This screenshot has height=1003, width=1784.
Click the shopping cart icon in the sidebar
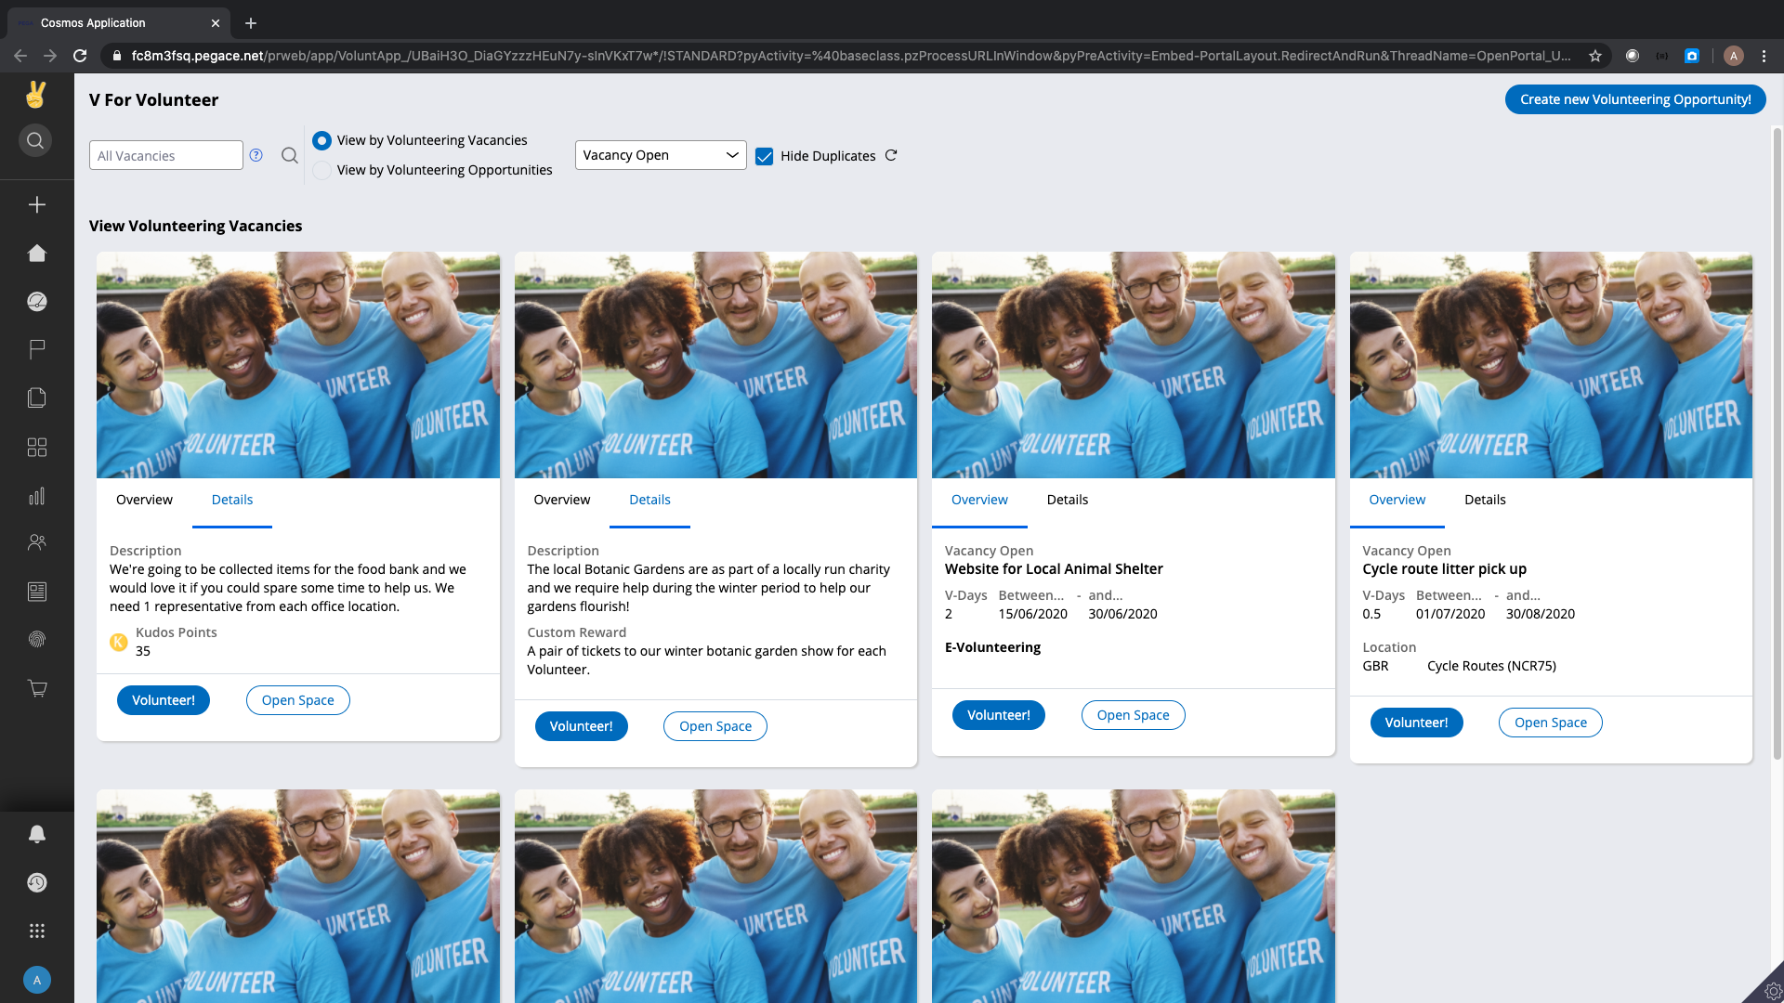point(37,688)
